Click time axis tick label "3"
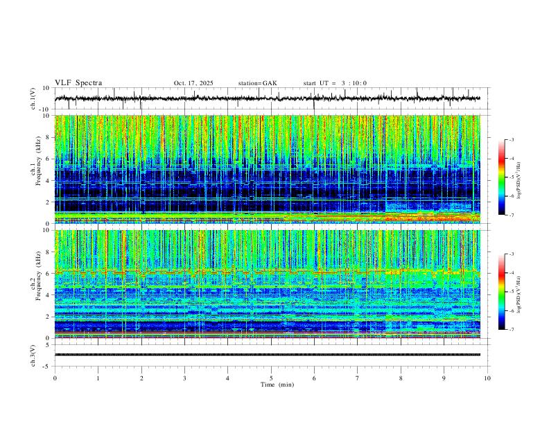The image size is (549, 424). tap(184, 378)
